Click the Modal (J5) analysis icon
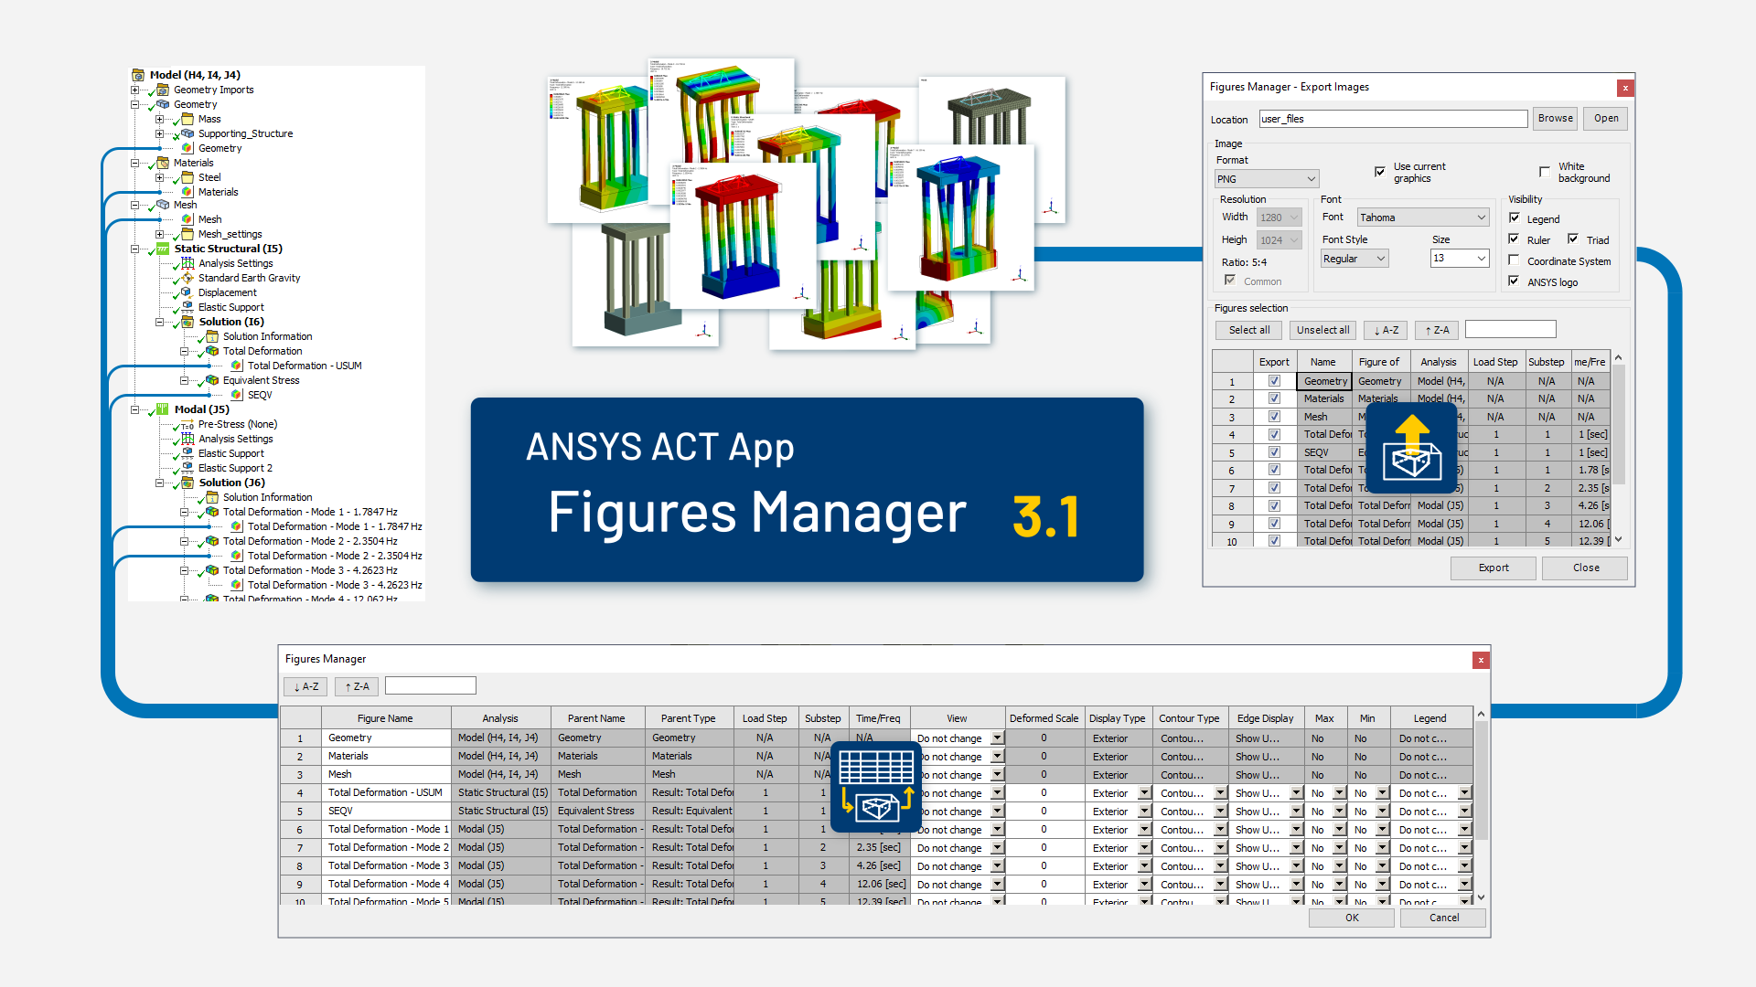The height and width of the screenshot is (987, 1756). [163, 409]
